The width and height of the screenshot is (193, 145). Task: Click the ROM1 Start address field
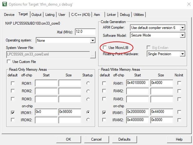(46, 83)
